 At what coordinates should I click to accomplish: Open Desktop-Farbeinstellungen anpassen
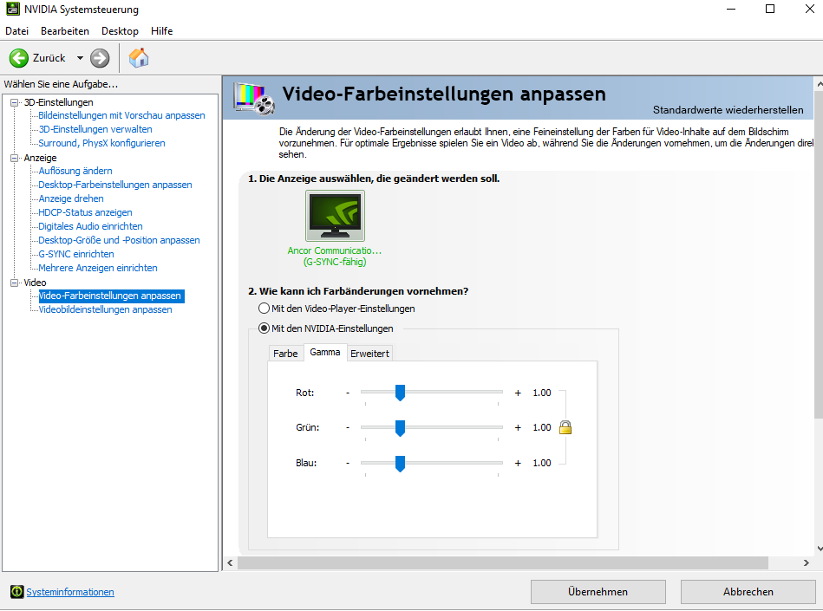pos(115,185)
